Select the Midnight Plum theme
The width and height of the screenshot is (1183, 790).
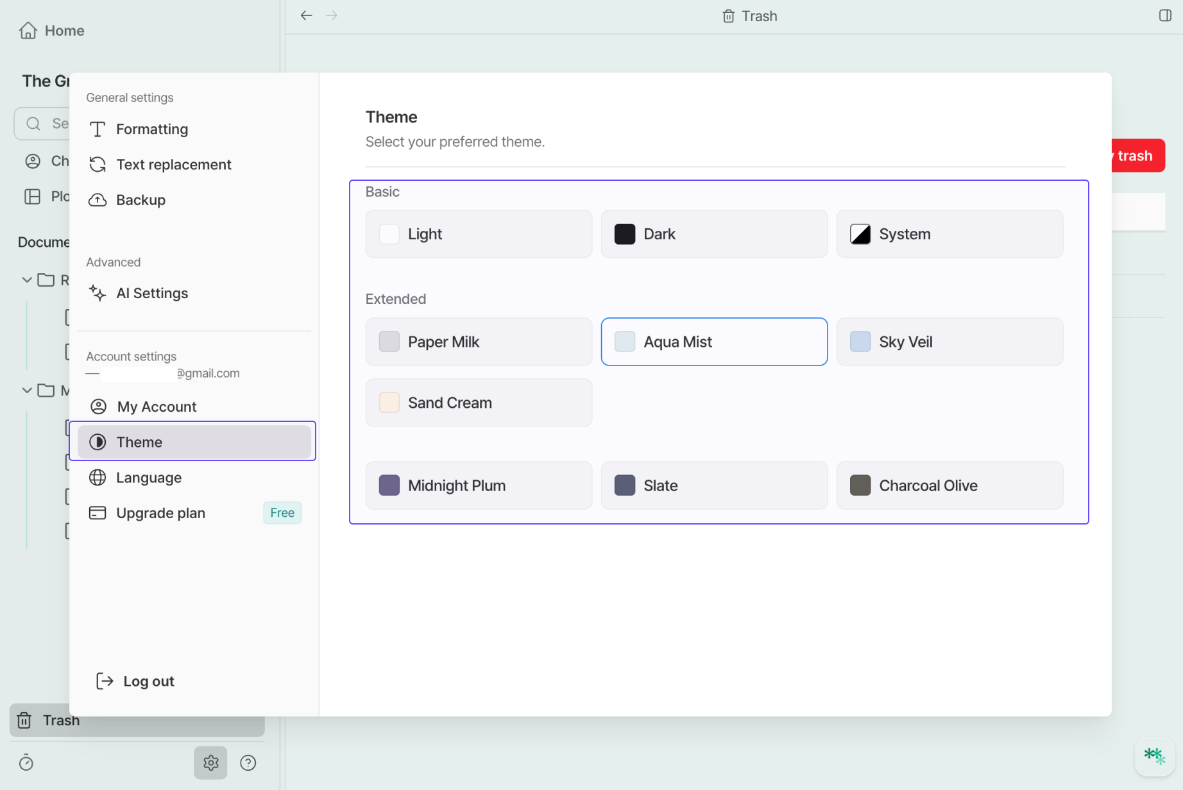pyautogui.click(x=479, y=485)
